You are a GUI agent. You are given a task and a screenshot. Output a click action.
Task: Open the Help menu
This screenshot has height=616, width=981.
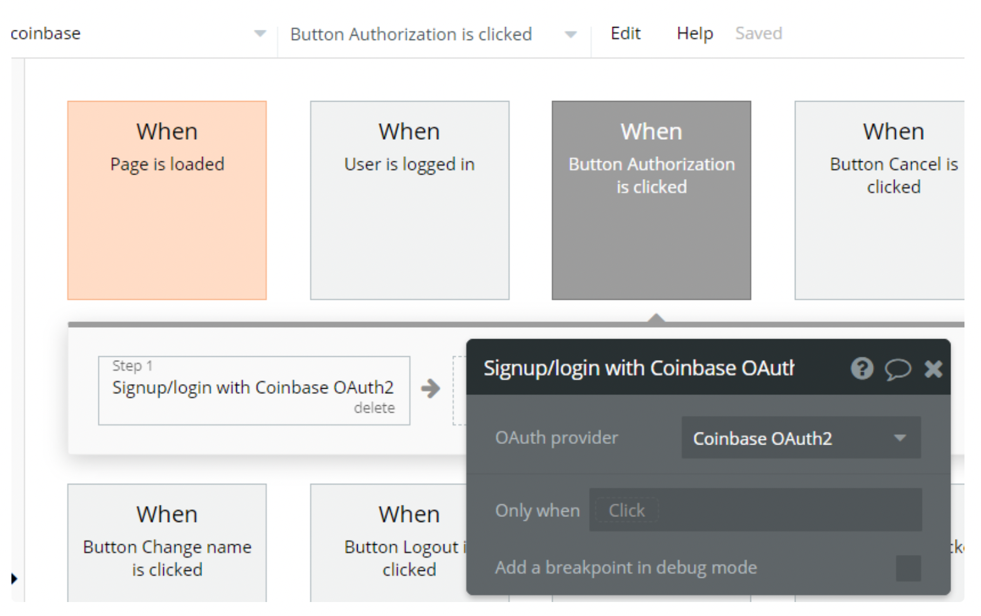click(x=694, y=34)
